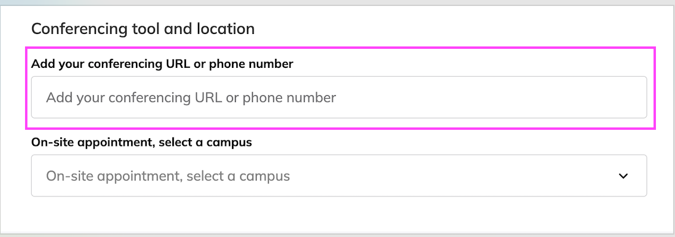Image resolution: width=675 pixels, height=237 pixels.
Task: Click middle of the select-a-campus combo box
Action: pyautogui.click(x=339, y=176)
